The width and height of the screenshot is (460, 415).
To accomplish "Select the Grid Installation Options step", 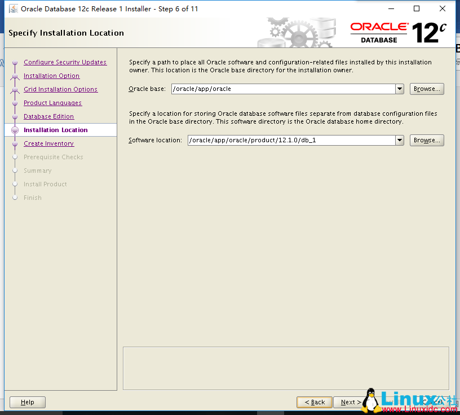I will pos(60,89).
